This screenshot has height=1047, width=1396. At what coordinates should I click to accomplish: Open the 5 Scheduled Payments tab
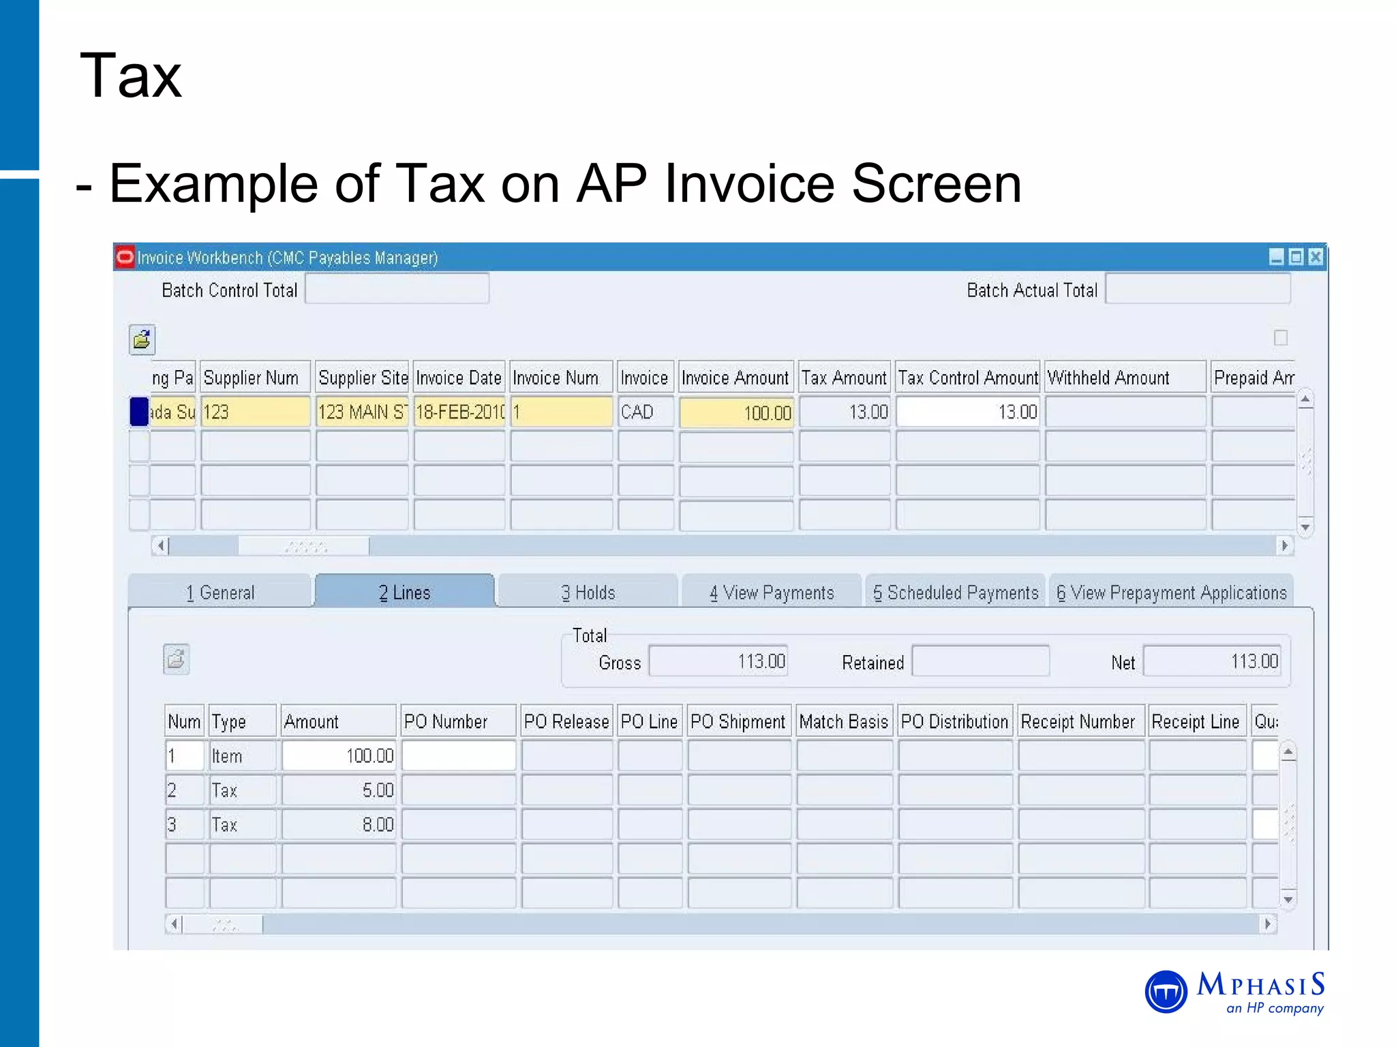pos(956,592)
